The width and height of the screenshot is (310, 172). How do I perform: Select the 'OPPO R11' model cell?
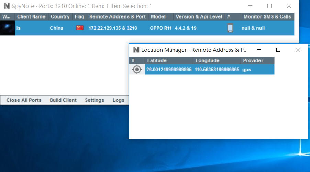click(x=160, y=28)
